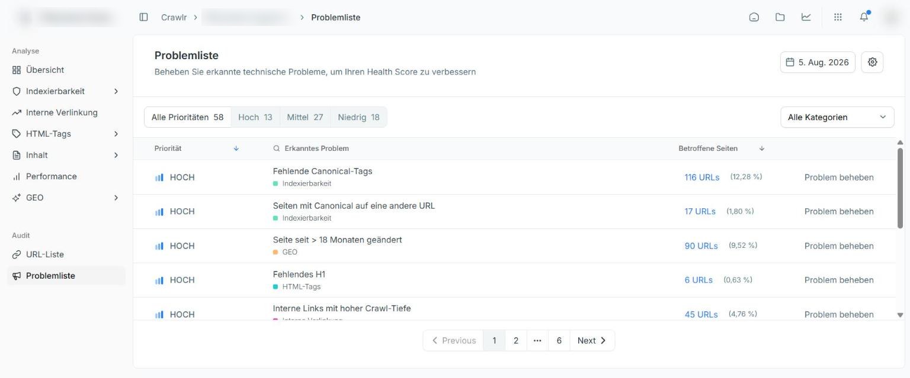Open the notifications bell

click(x=864, y=17)
